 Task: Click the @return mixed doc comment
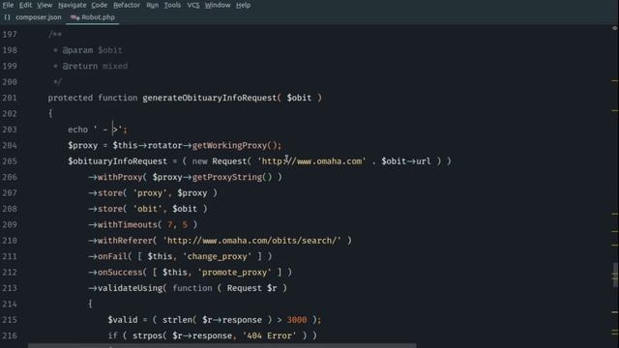(95, 67)
